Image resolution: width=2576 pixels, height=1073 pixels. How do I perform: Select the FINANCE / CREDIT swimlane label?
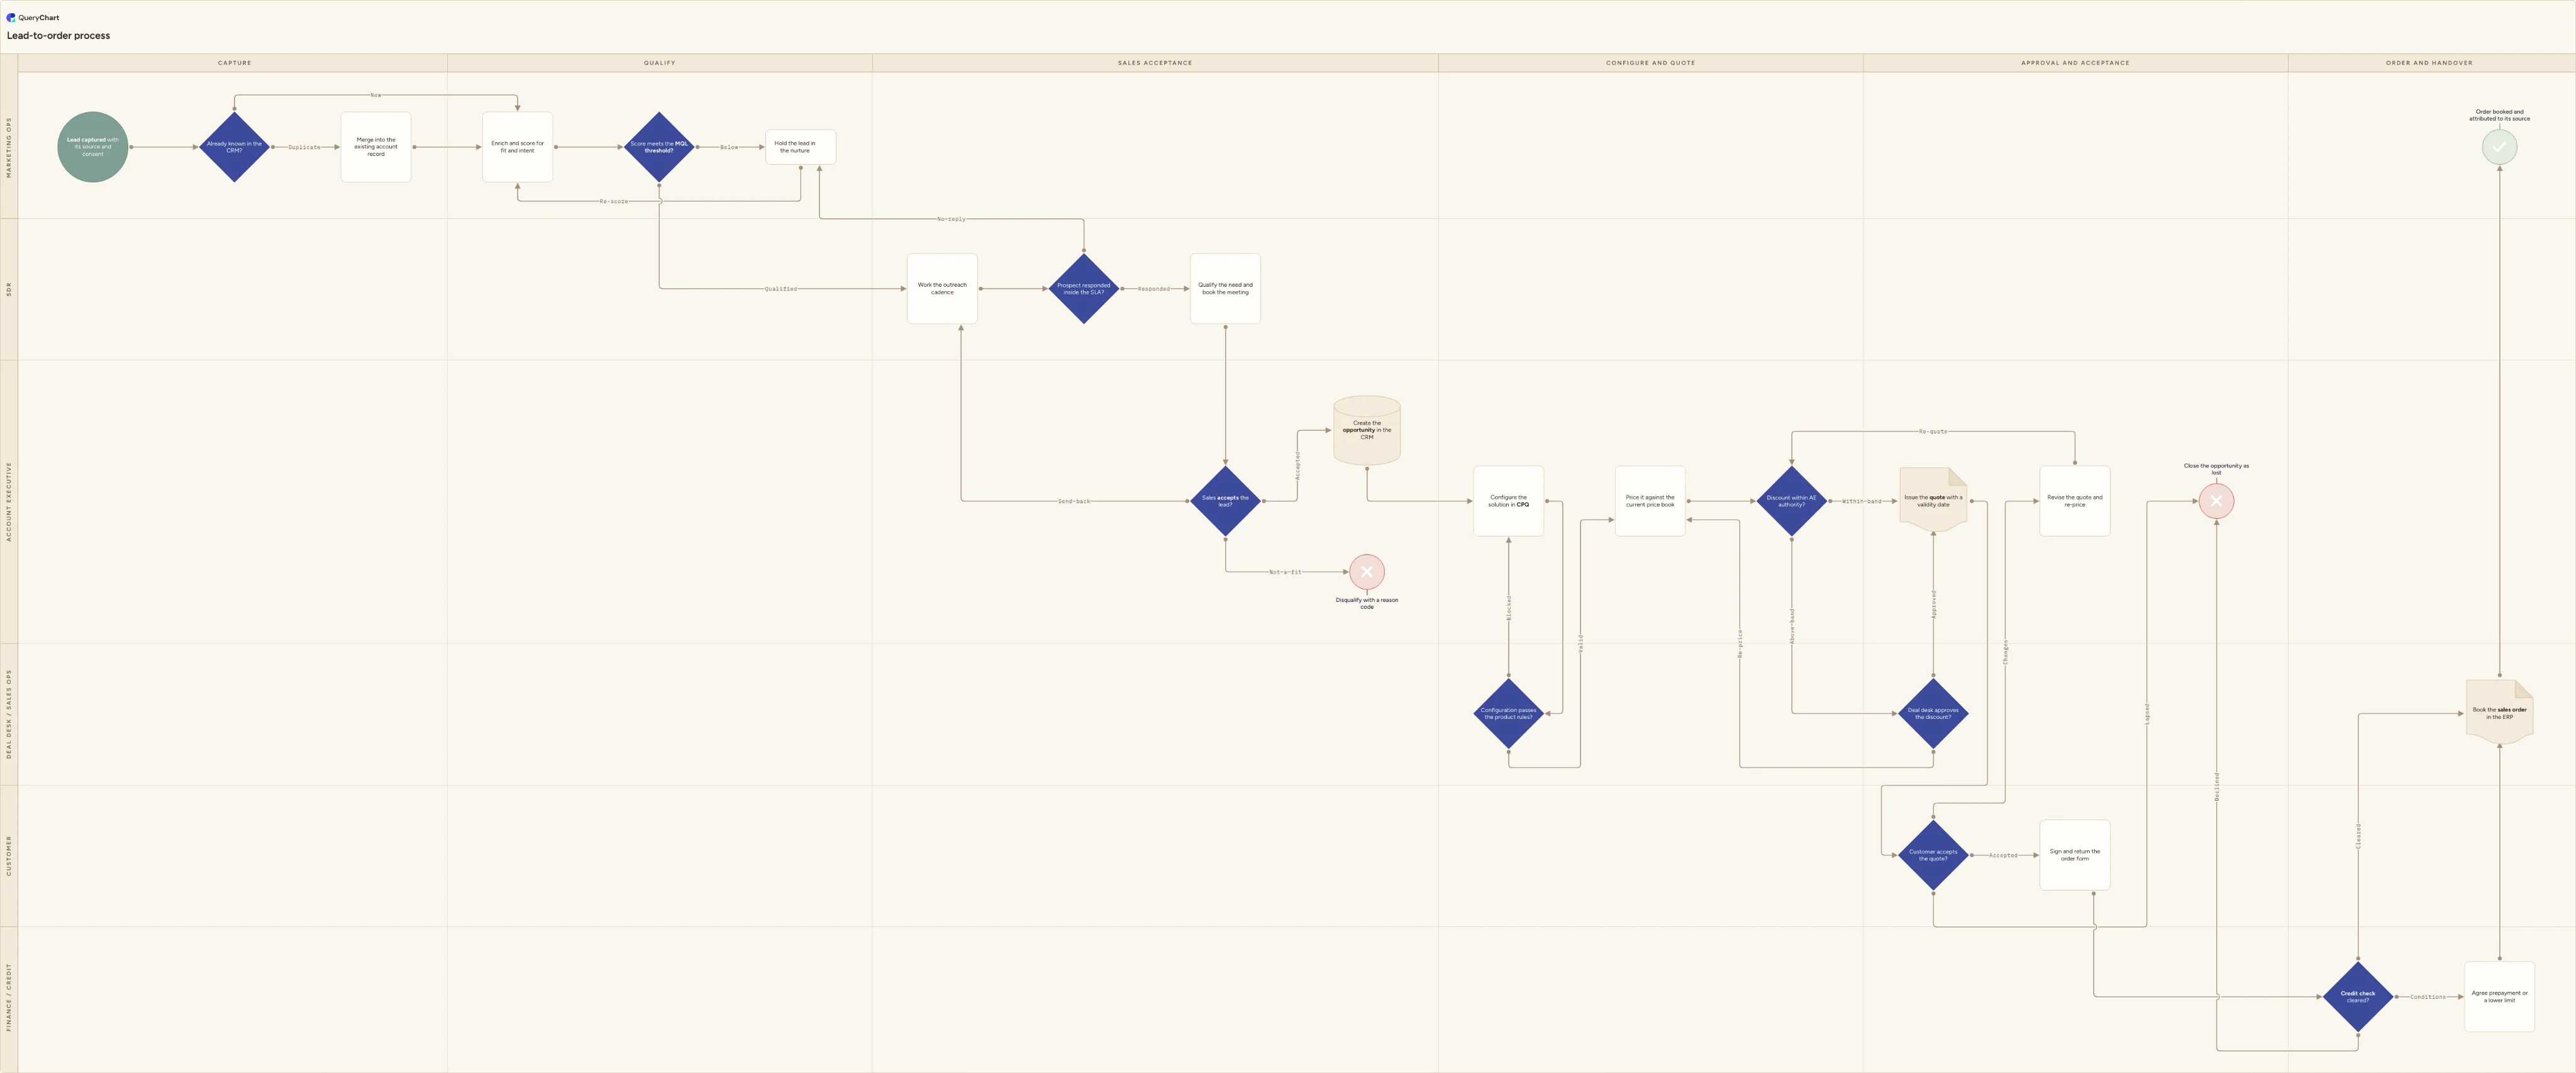click(9, 997)
